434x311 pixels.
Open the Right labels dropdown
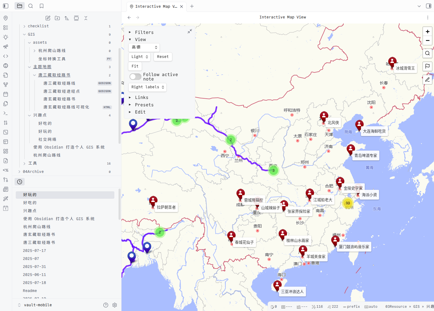[x=147, y=87]
